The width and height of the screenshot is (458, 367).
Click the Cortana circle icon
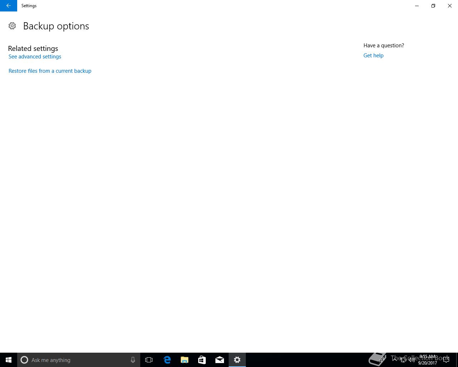tap(24, 360)
